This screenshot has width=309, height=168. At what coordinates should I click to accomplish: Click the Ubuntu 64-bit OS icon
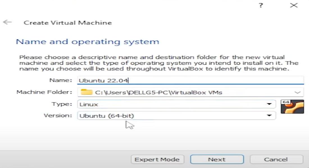tap(292, 106)
